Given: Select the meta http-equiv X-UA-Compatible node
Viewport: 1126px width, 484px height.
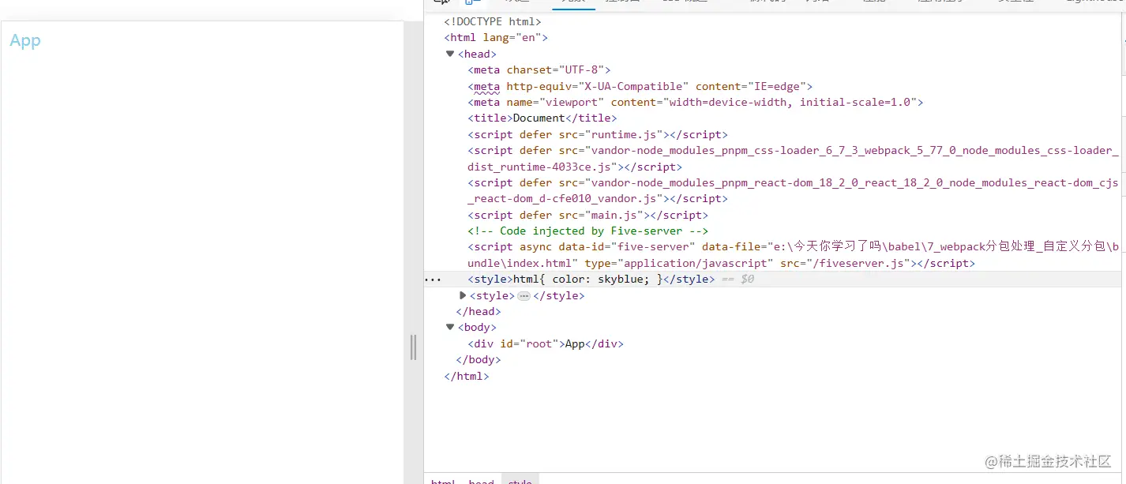Looking at the screenshot, I should [640, 86].
